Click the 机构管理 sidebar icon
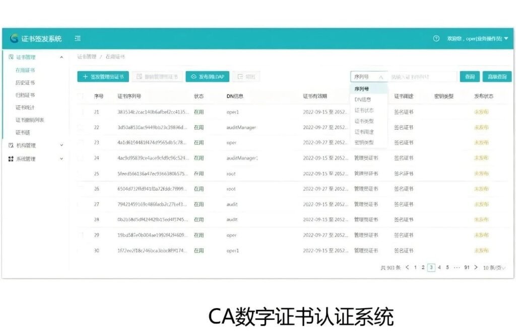 11,145
